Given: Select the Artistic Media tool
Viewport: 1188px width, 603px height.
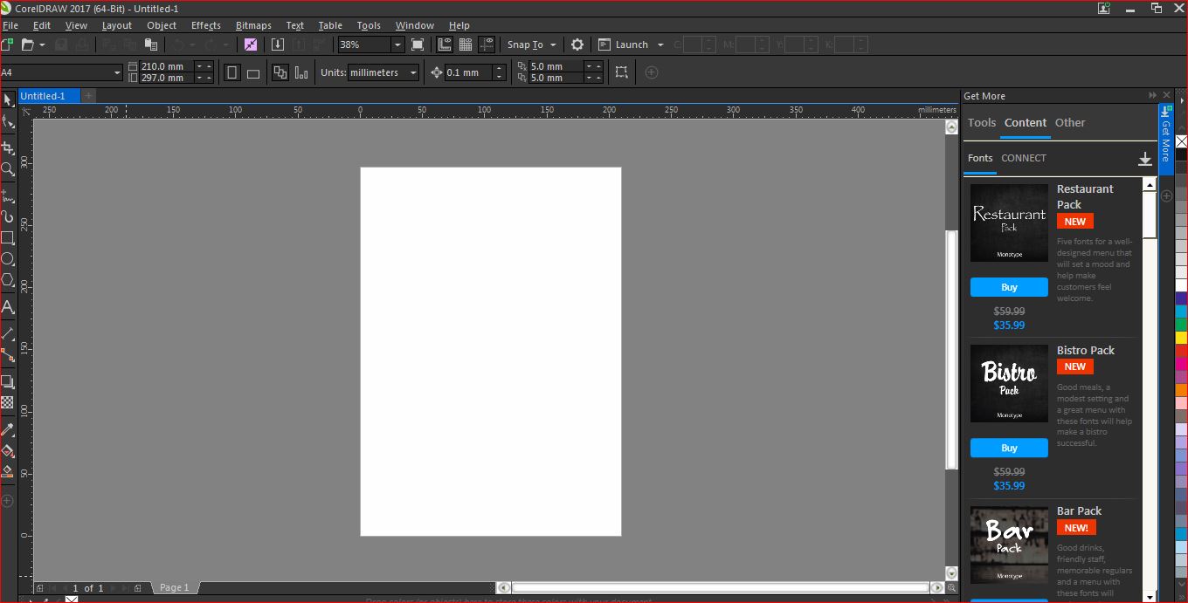Looking at the screenshot, I should [x=8, y=216].
